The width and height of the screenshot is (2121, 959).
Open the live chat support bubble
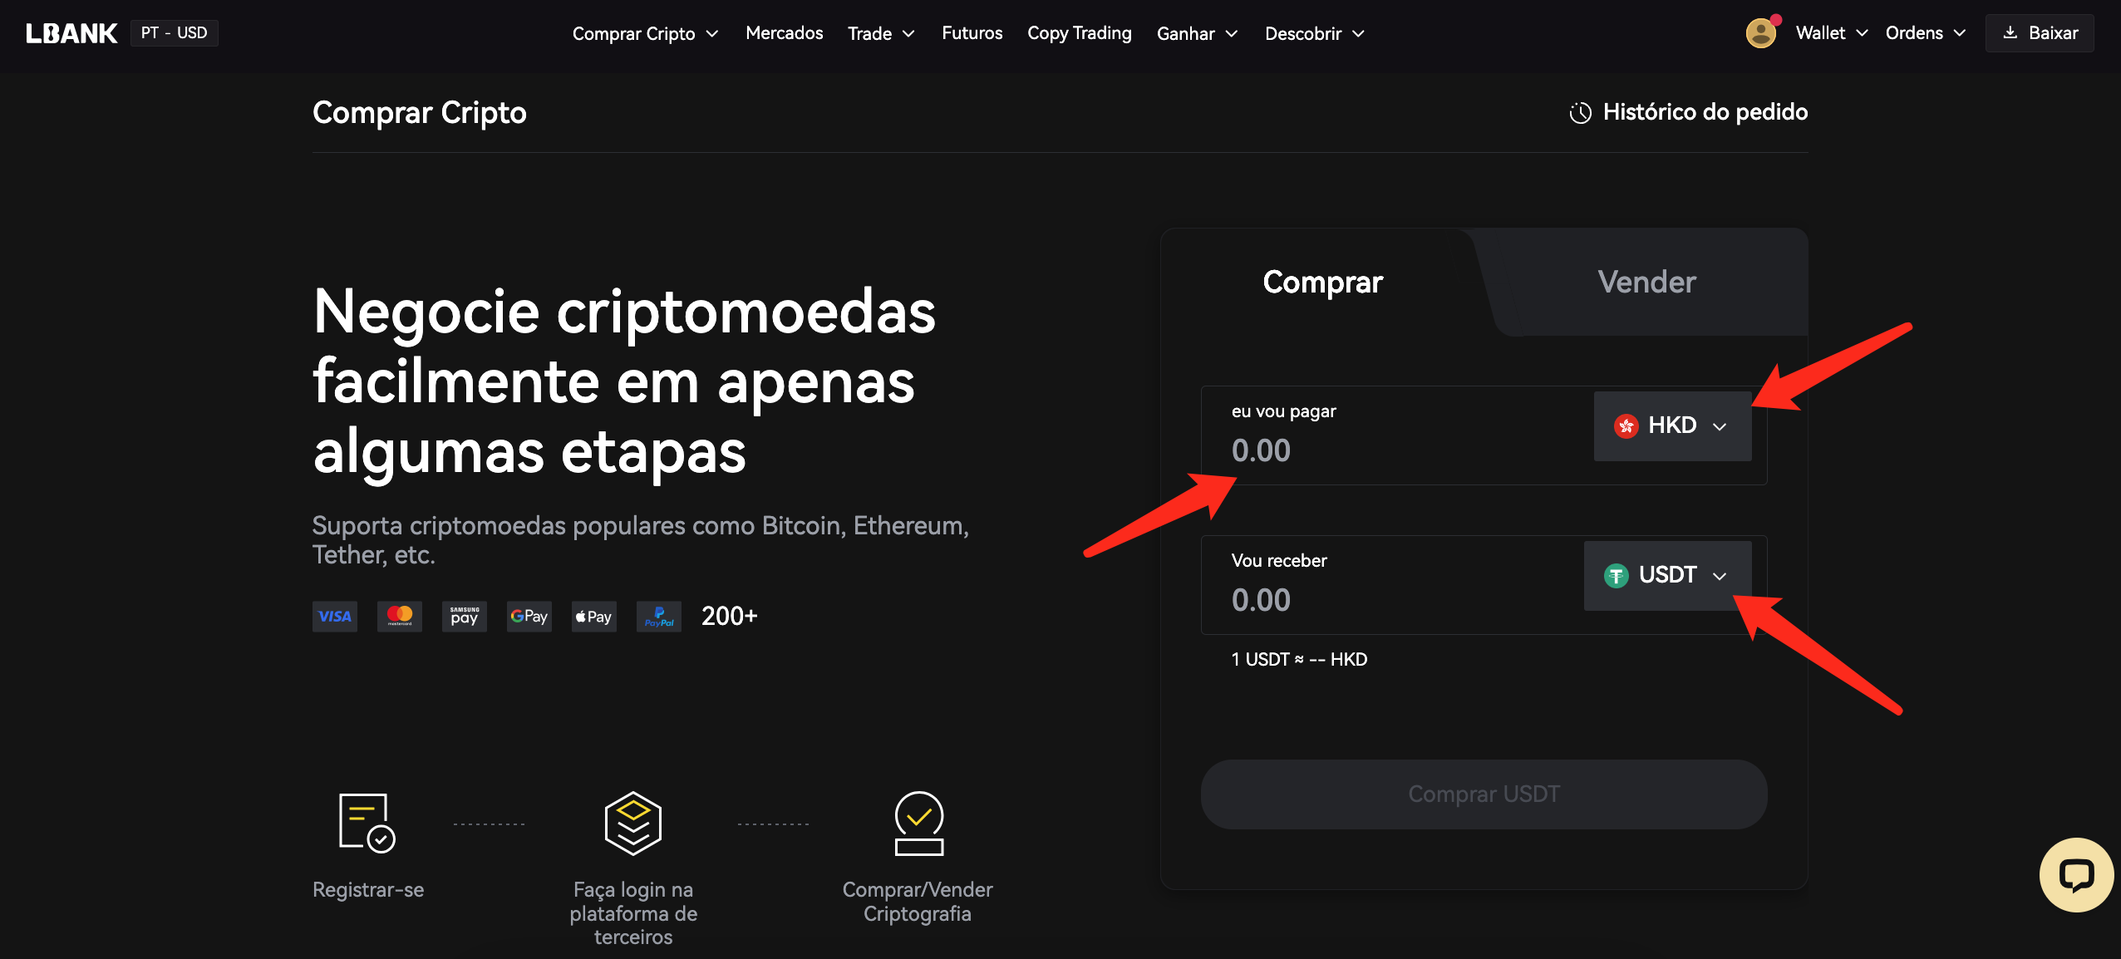pos(2075,874)
